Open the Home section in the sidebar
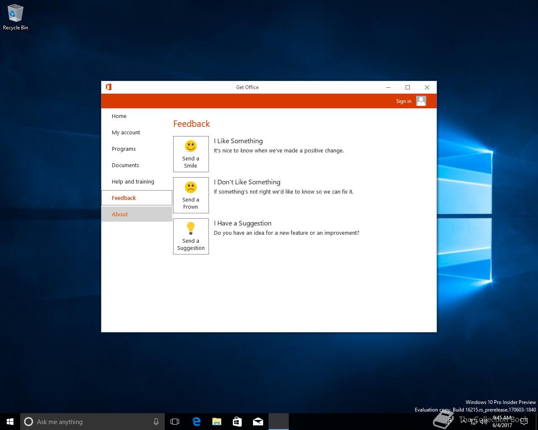 [137, 116]
